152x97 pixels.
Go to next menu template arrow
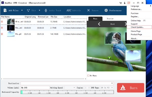126,24
